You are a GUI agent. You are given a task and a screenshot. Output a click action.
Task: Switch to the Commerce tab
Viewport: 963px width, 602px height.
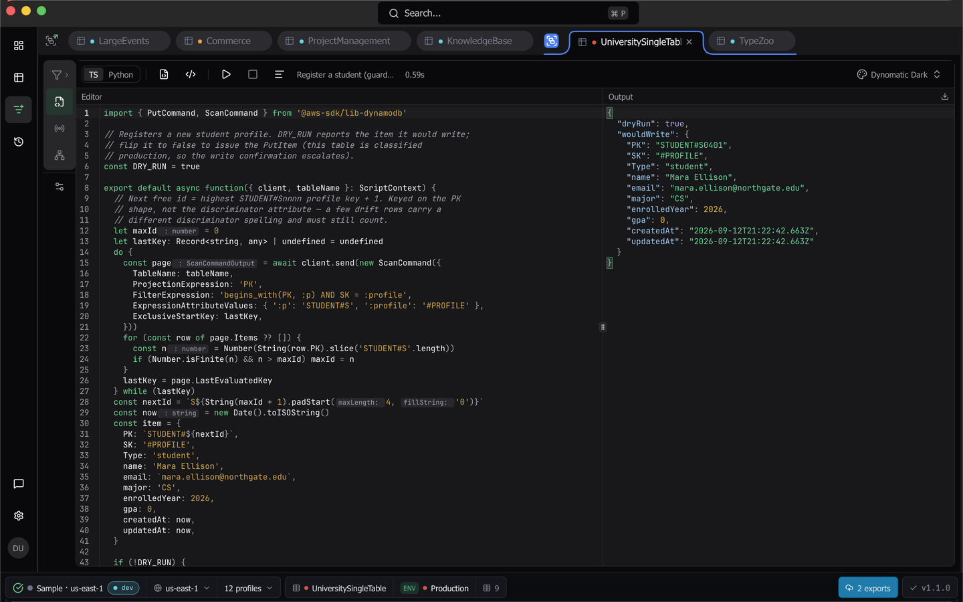click(223, 41)
